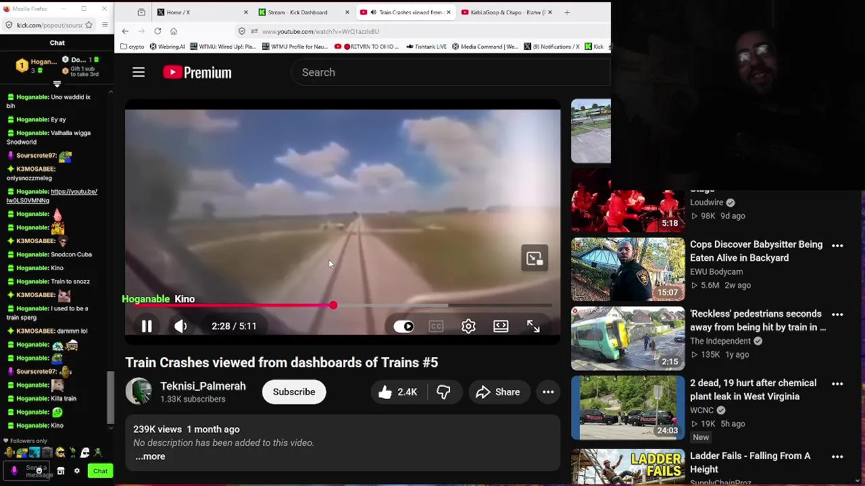Open emoji picker in chat input
865x486 pixels.
[x=39, y=471]
